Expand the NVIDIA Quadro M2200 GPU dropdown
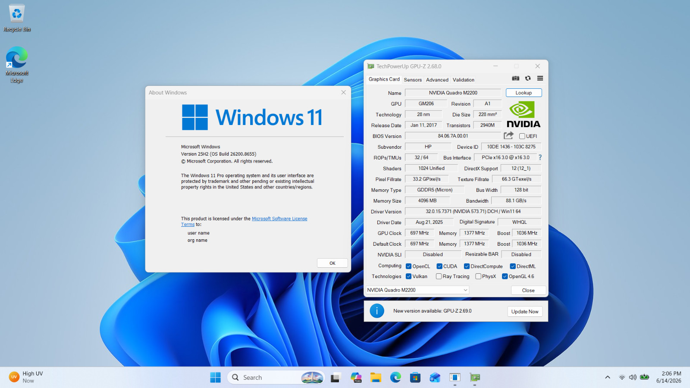Viewport: 690px width, 388px height. (x=417, y=290)
